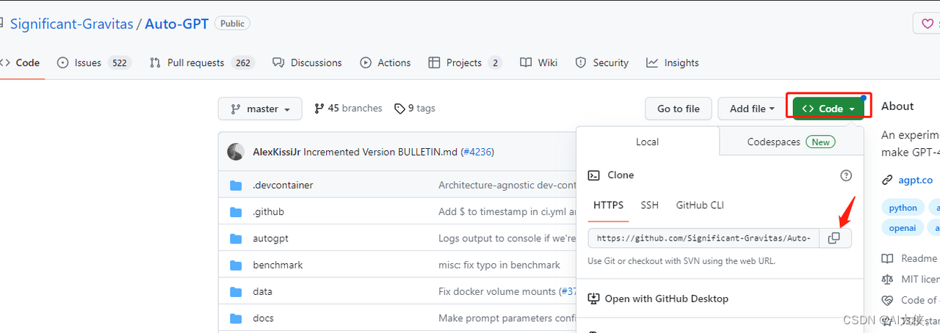The image size is (940, 333).
Task: Click the Code of conduct heart icon
Action: tap(887, 300)
